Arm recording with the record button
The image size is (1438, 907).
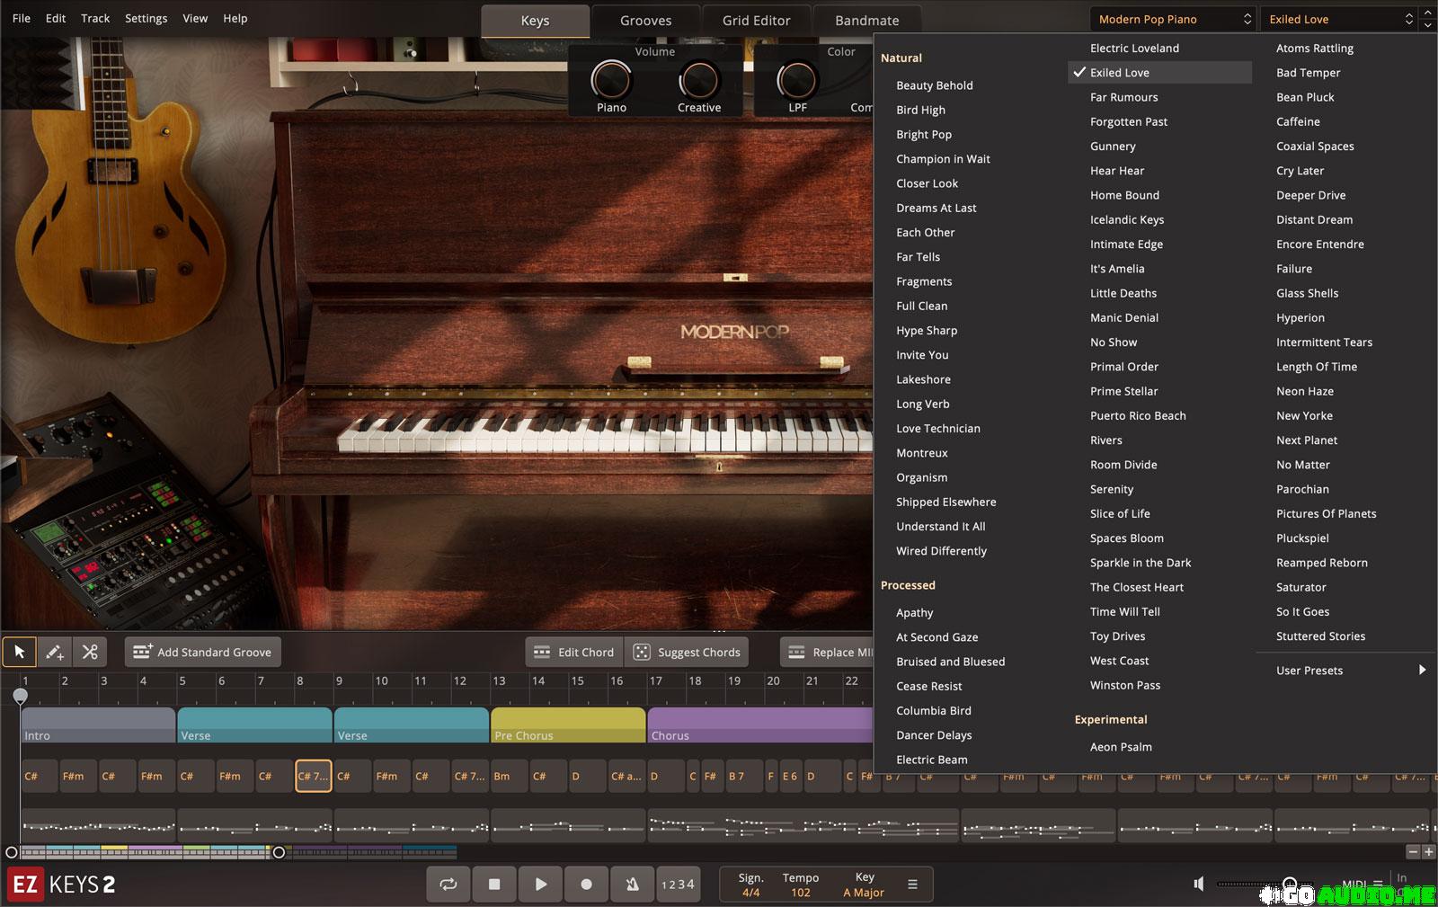[586, 885]
